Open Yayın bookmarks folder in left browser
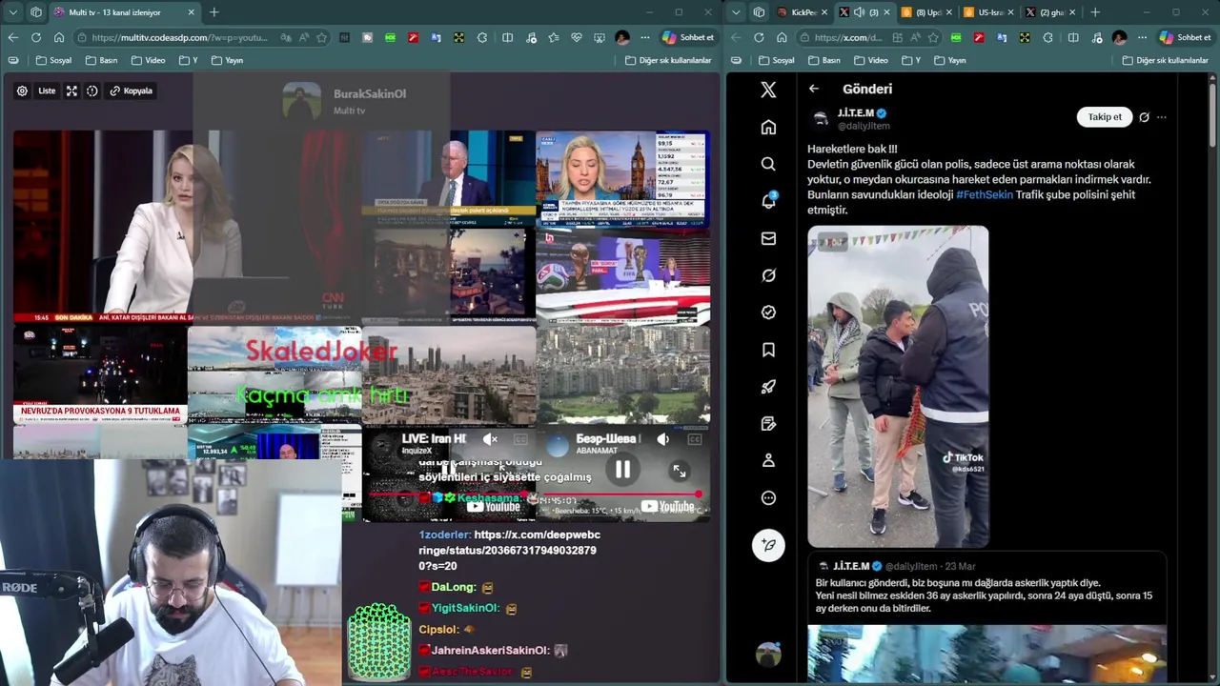 pos(227,60)
